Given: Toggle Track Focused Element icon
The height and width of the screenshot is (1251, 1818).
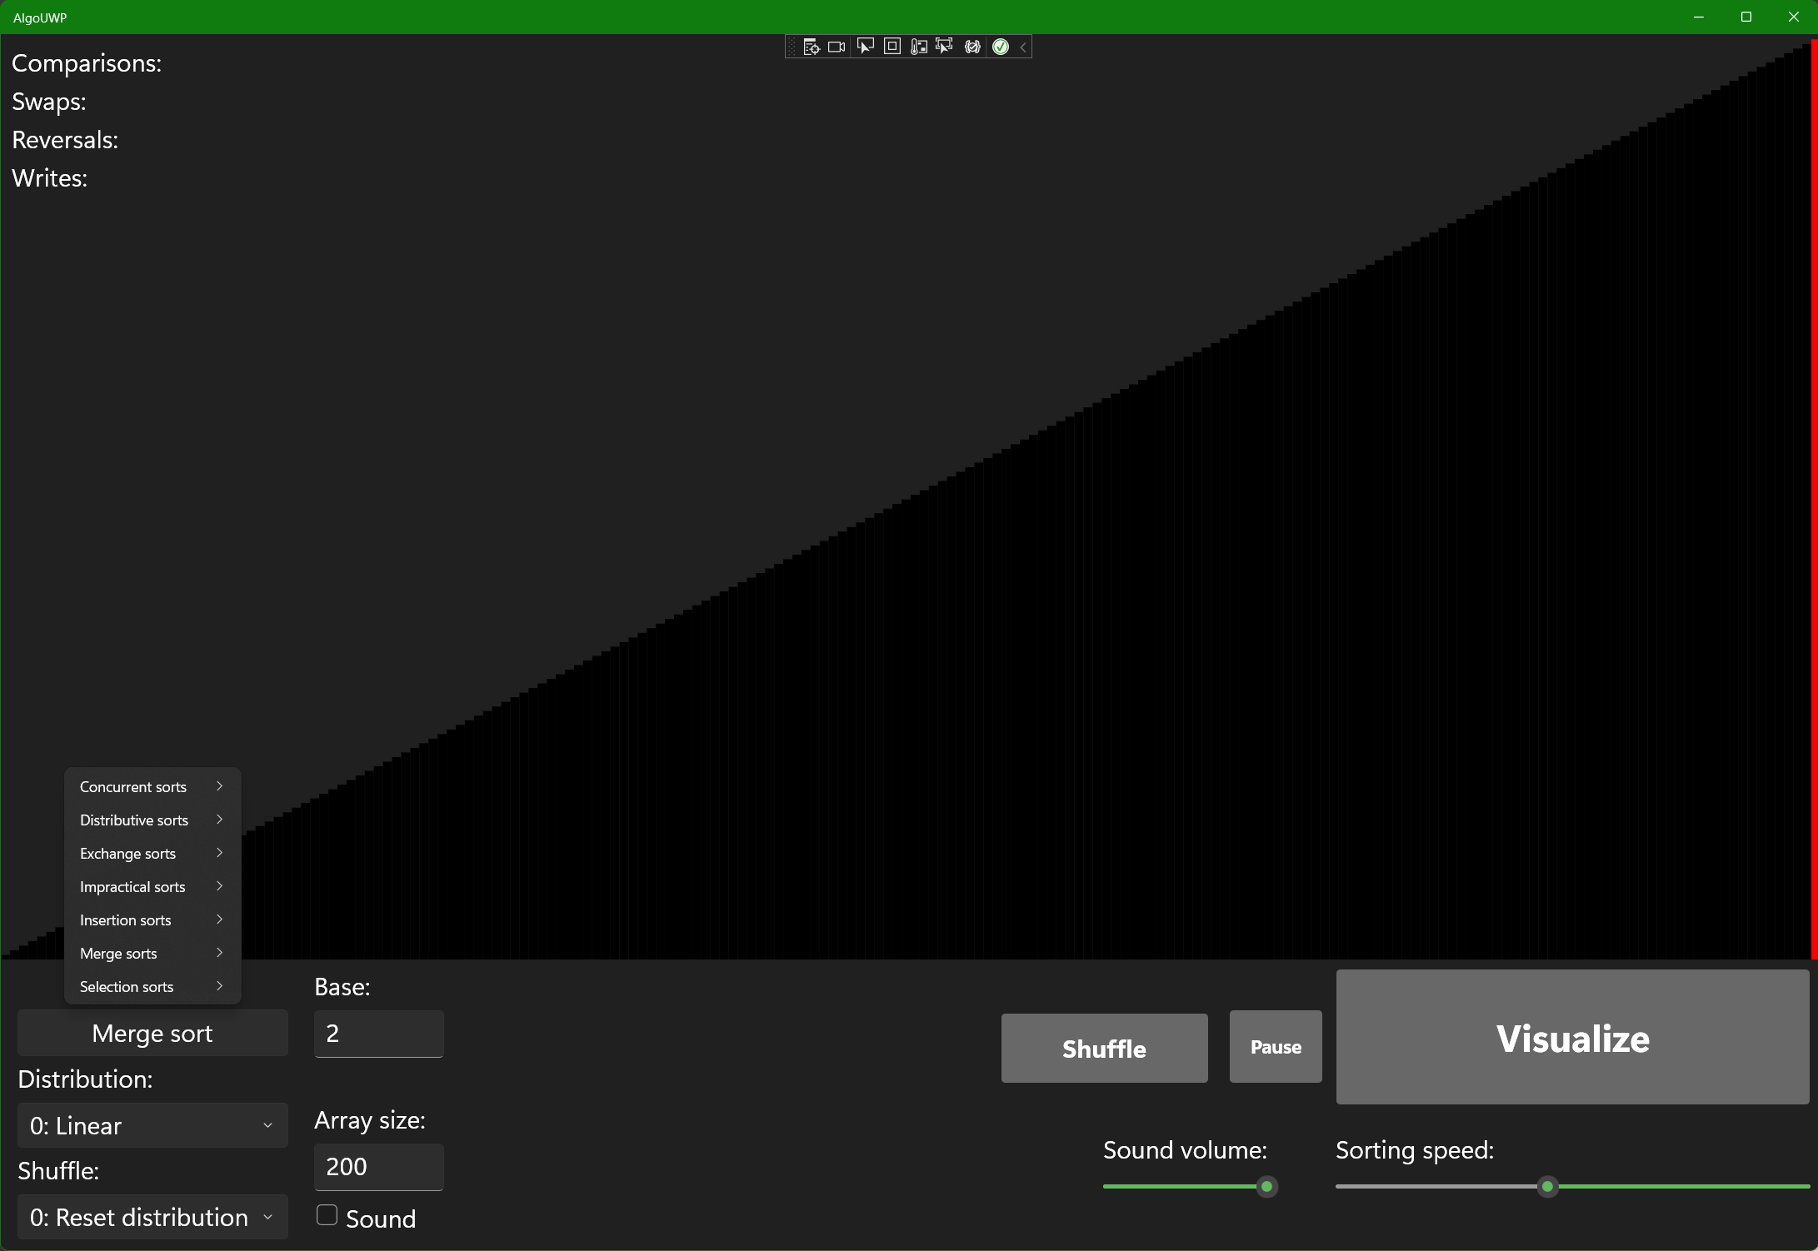Looking at the screenshot, I should tap(944, 47).
